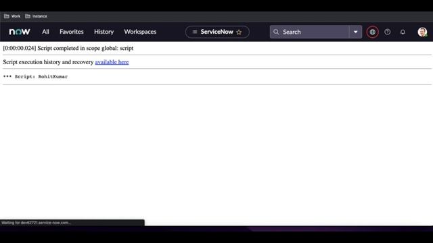Favorite the ServiceNow page with star icon

click(239, 32)
